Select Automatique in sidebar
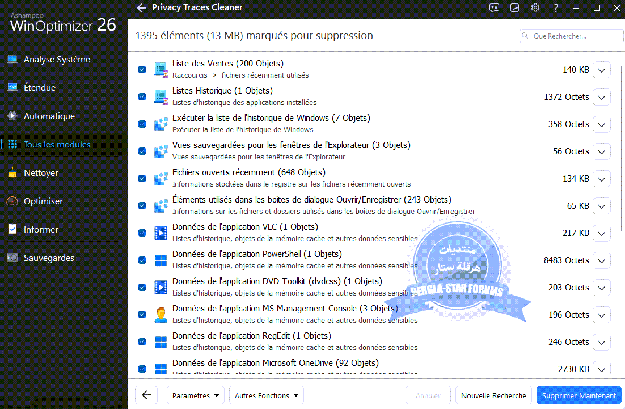 [49, 116]
